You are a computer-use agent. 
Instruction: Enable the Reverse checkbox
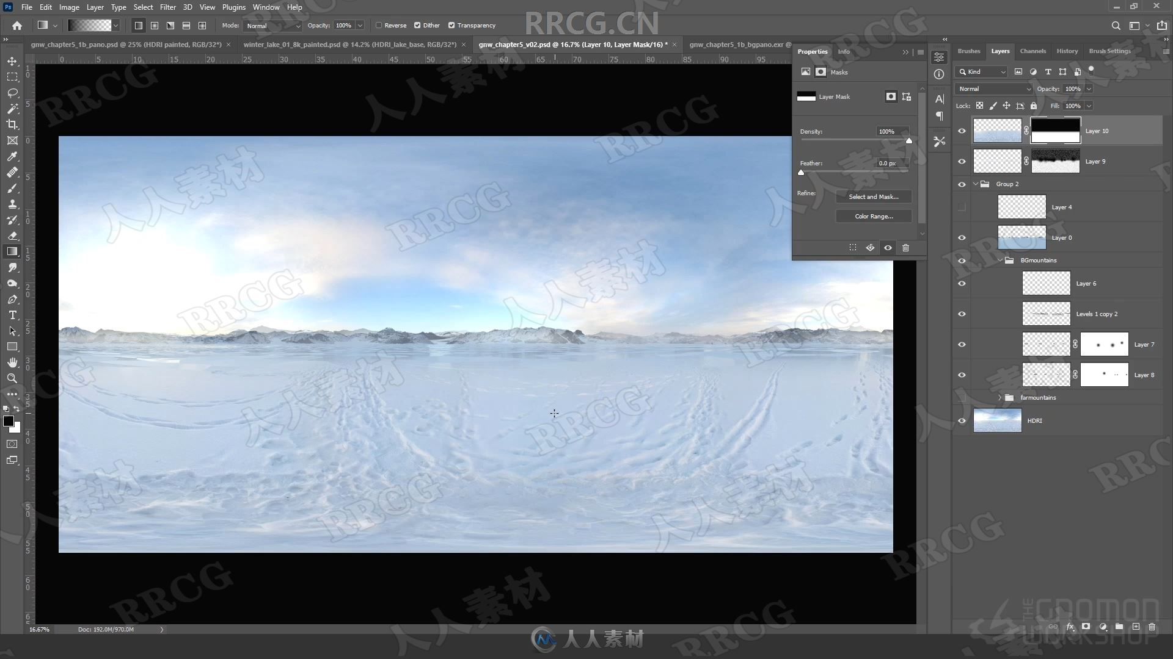pos(379,25)
